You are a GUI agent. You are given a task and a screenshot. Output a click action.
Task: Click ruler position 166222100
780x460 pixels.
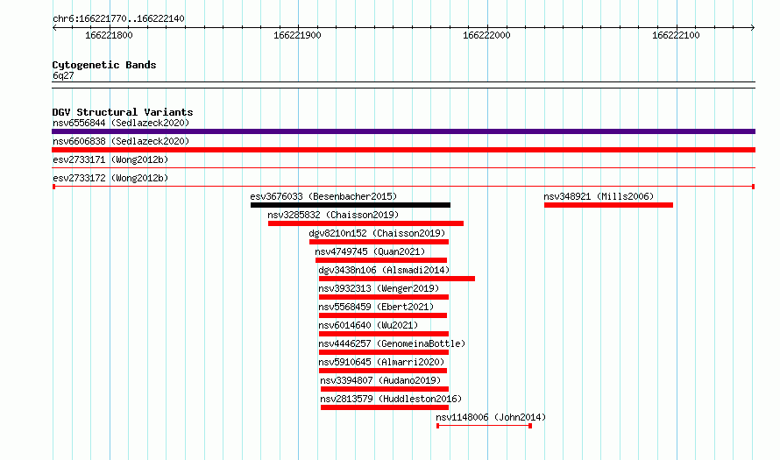click(676, 35)
